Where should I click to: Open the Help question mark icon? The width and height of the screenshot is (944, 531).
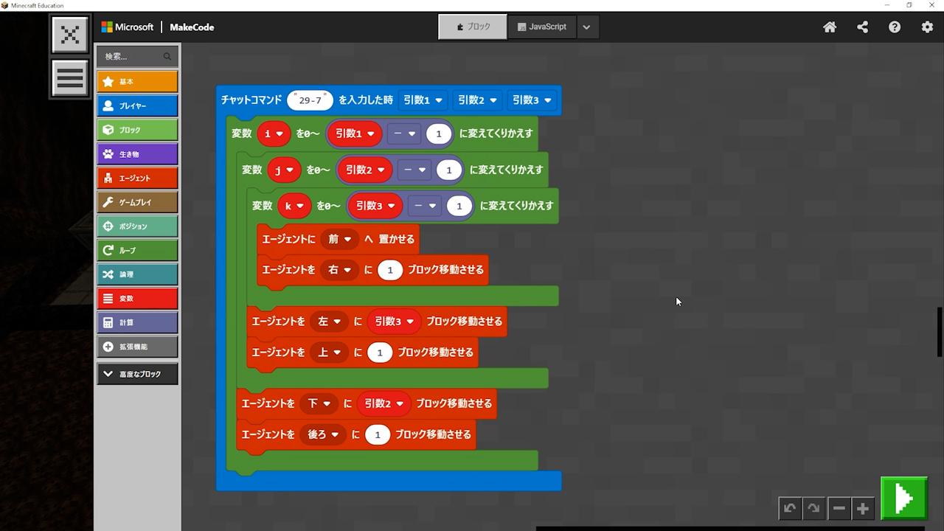(895, 27)
